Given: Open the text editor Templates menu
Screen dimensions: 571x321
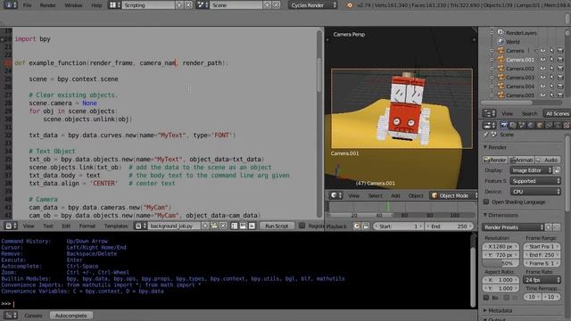Looking at the screenshot, I should 116,226.
